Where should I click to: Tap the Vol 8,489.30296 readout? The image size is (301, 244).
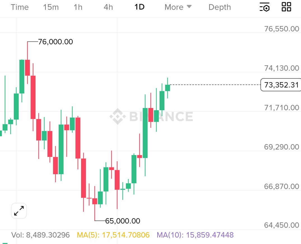click(x=40, y=235)
